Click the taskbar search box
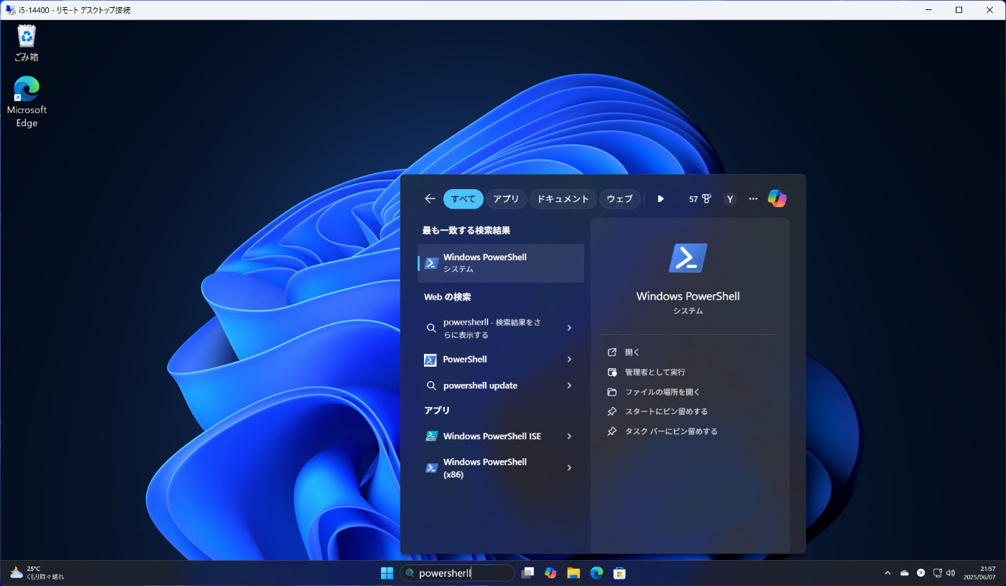 coord(457,573)
